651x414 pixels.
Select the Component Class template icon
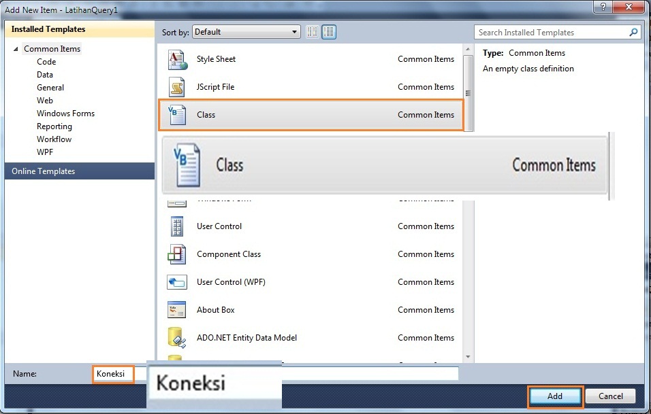click(x=176, y=254)
